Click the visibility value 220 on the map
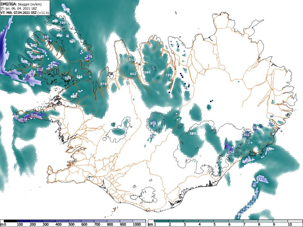Image resolution: width=303 pixels, height=227 pixels. pos(34,115)
